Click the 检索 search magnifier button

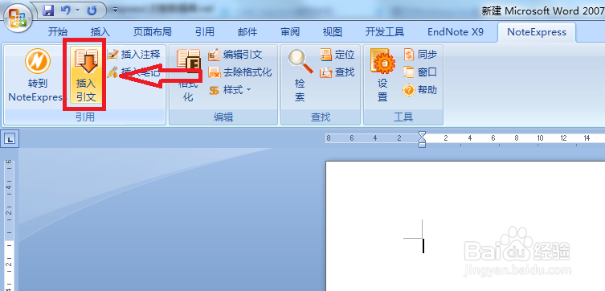click(x=300, y=76)
